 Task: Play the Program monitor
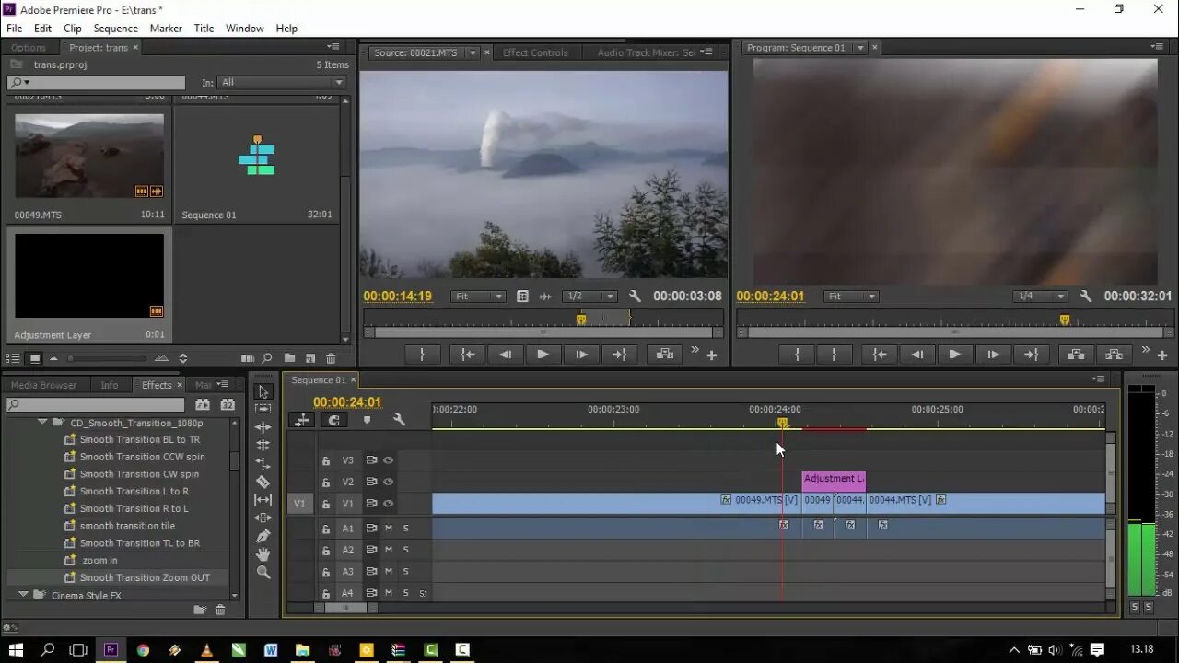pyautogui.click(x=954, y=355)
